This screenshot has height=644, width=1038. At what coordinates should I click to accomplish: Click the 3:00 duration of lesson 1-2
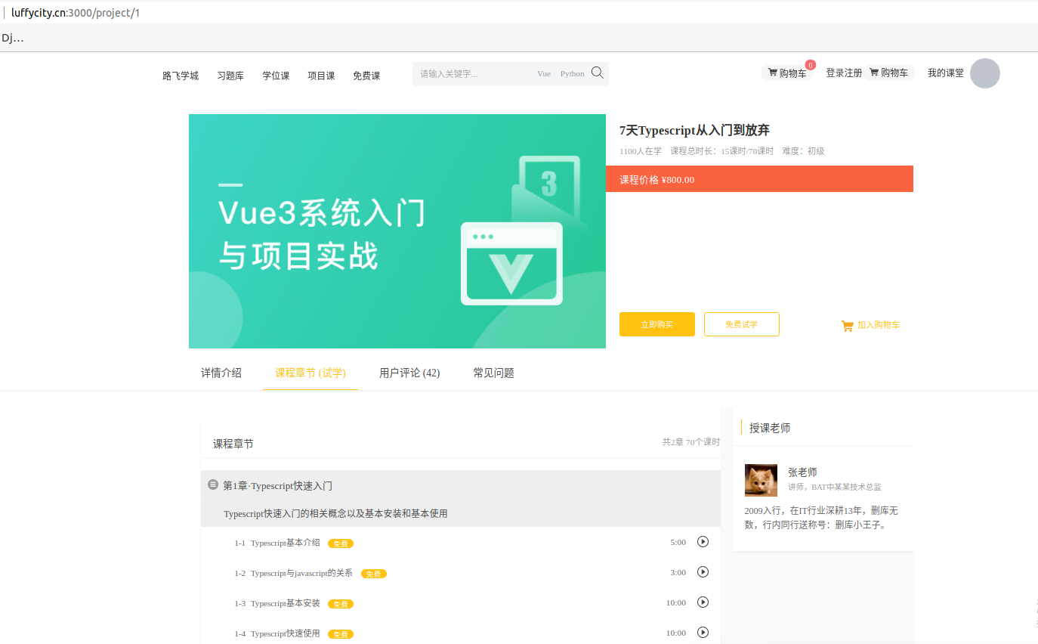tap(678, 572)
